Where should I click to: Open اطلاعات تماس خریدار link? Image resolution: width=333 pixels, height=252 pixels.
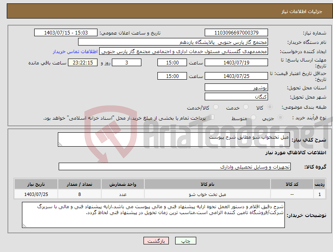click(x=75, y=51)
